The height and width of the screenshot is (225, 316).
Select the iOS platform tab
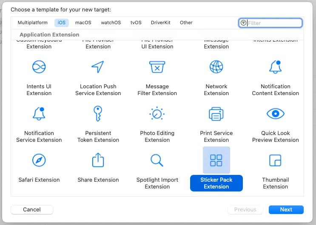pos(62,22)
